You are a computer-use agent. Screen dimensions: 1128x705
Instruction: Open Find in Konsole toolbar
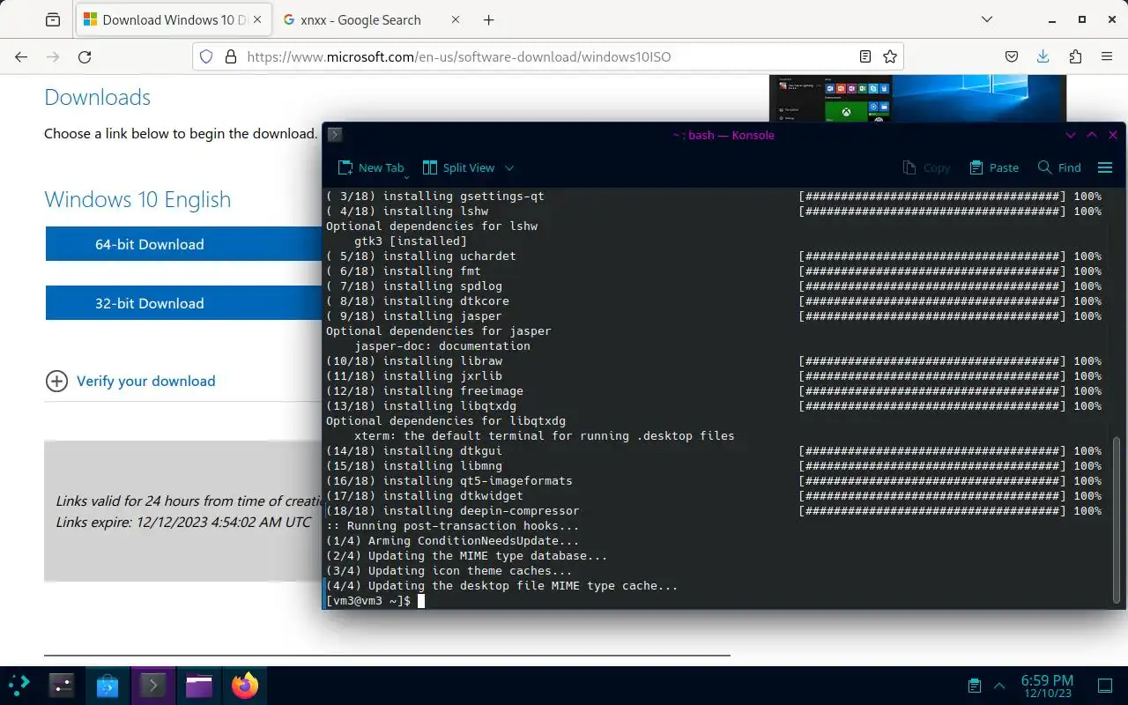pos(1059,167)
